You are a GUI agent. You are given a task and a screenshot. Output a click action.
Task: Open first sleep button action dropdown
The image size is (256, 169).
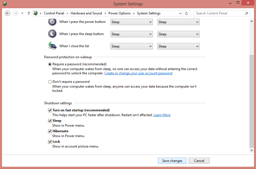tap(132, 34)
